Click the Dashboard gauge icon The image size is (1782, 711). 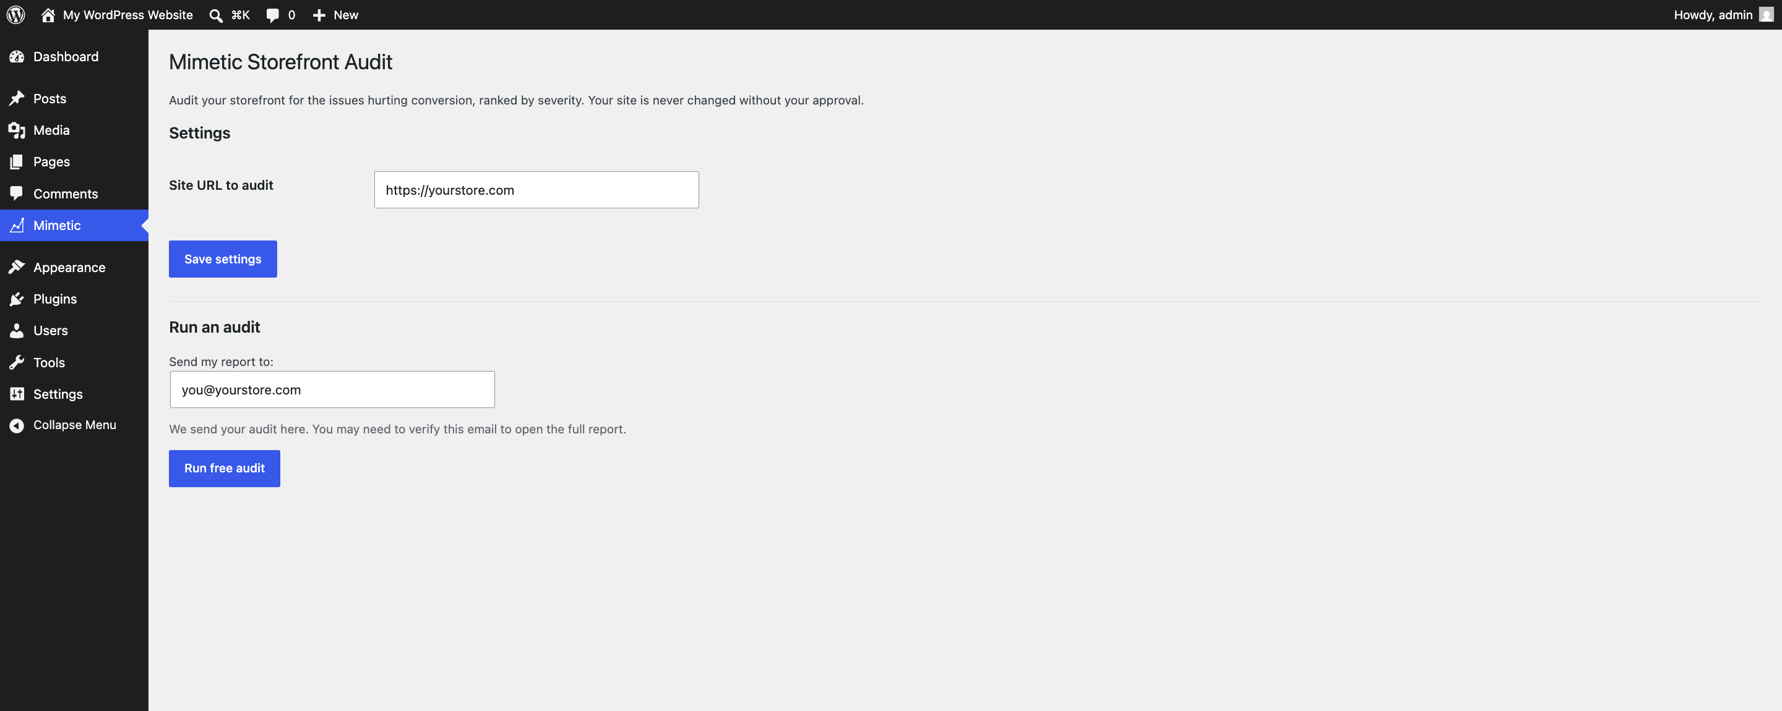(x=17, y=57)
